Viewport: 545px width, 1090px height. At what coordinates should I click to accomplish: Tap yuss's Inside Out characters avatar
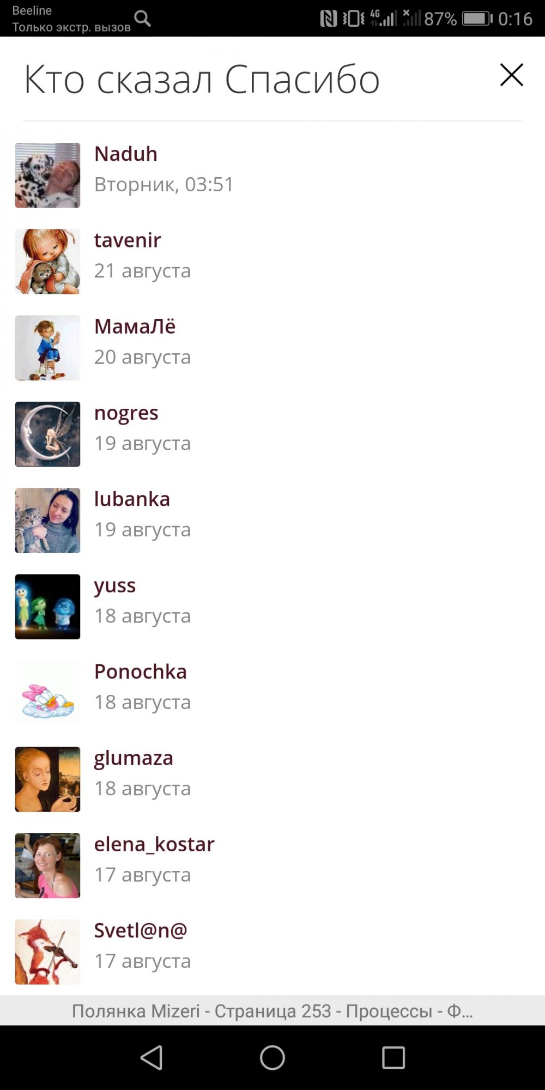click(x=47, y=607)
